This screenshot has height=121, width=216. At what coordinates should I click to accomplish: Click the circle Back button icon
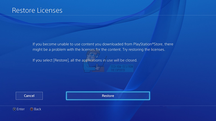[32, 109]
